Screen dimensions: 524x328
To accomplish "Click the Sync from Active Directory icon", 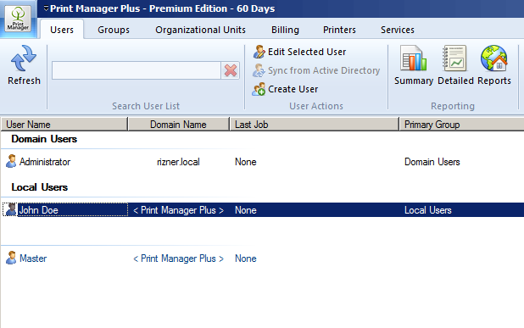I will 259,70.
